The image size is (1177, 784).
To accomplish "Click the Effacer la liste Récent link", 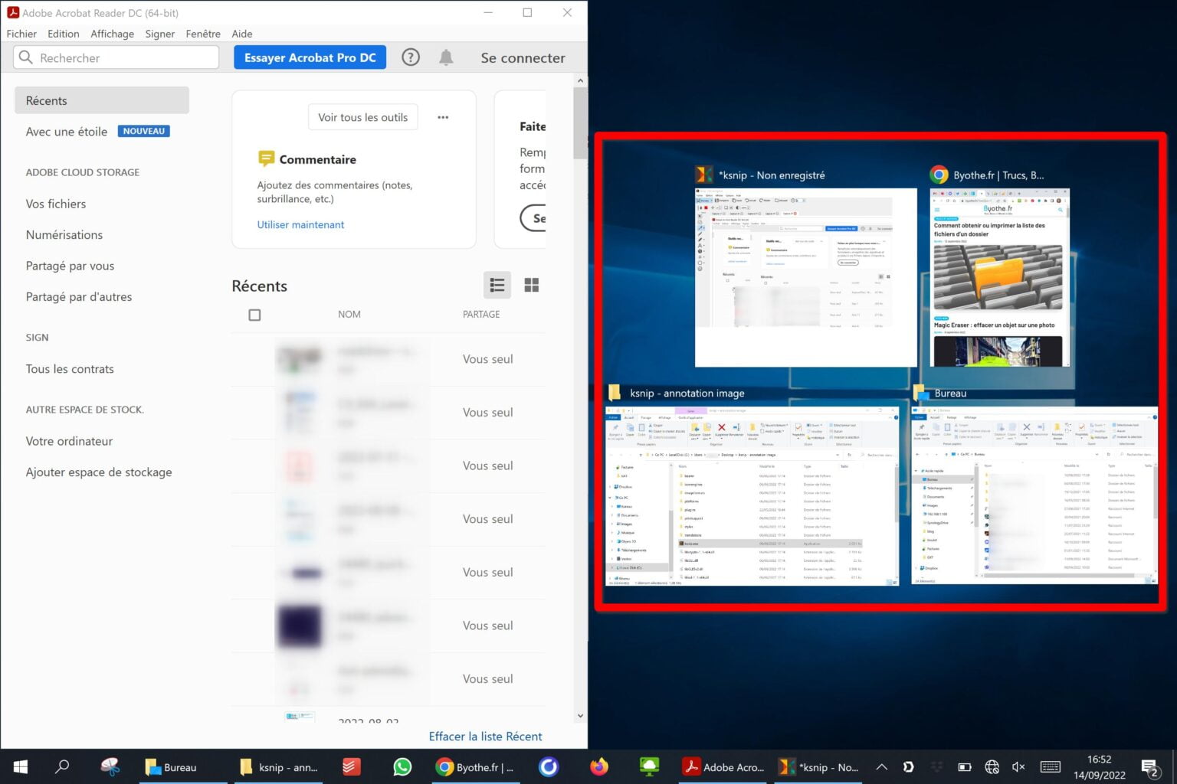I will pyautogui.click(x=485, y=736).
